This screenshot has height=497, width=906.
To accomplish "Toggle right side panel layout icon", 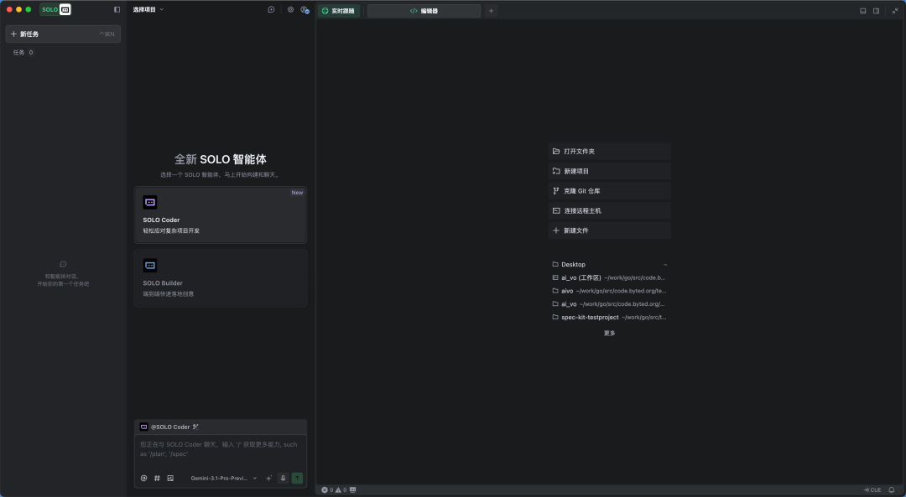I will [x=876, y=11].
